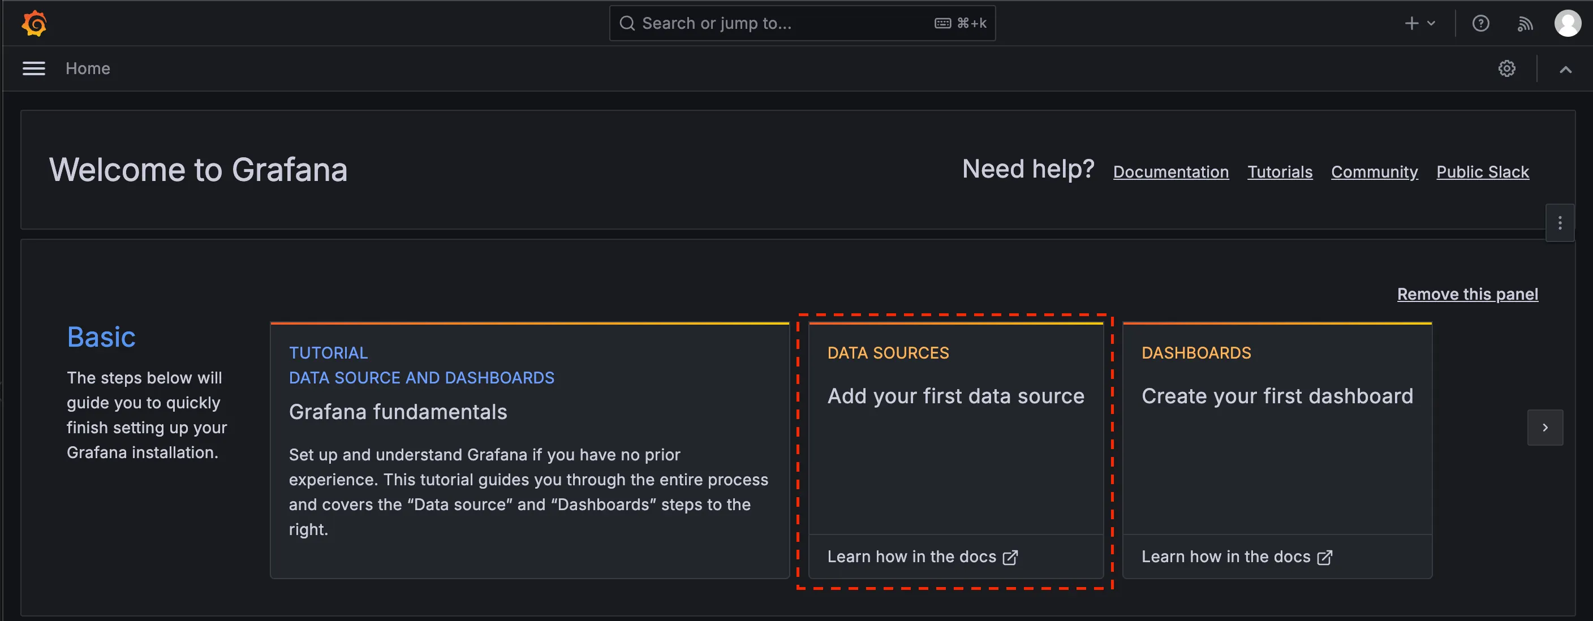Open the help question mark icon
Viewport: 1593px width, 621px height.
[x=1480, y=24]
